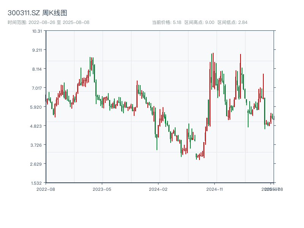Select the 2024-11 x-axis date label
This screenshot has width=304, height=228.
click(214, 189)
